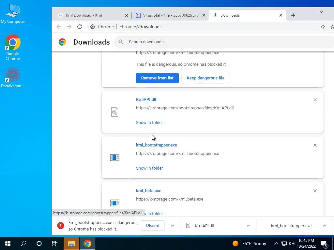Open krnl_bootstrapper.exe from download shelf
The image size is (334, 250).
point(291,226)
